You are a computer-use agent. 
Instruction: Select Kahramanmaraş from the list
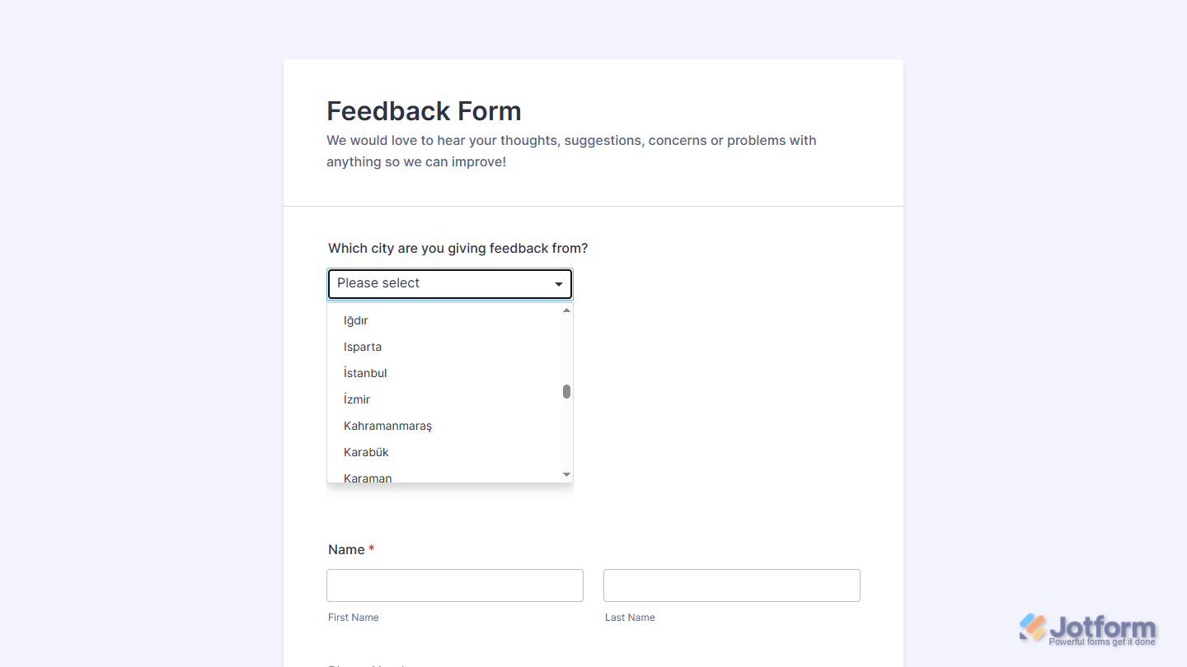[387, 426]
